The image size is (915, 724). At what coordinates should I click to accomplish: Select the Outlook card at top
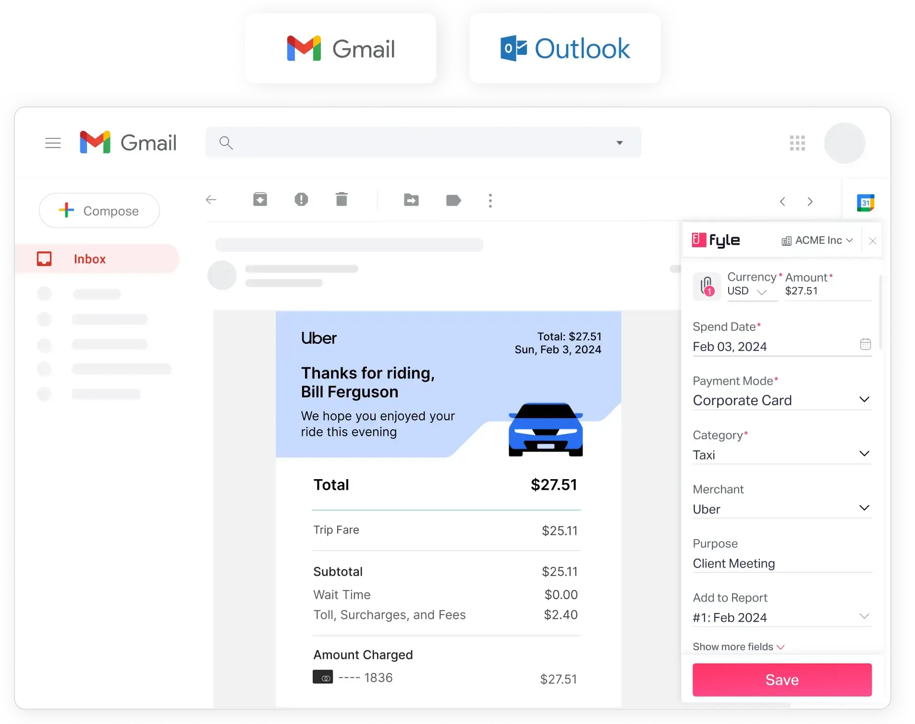tap(565, 48)
